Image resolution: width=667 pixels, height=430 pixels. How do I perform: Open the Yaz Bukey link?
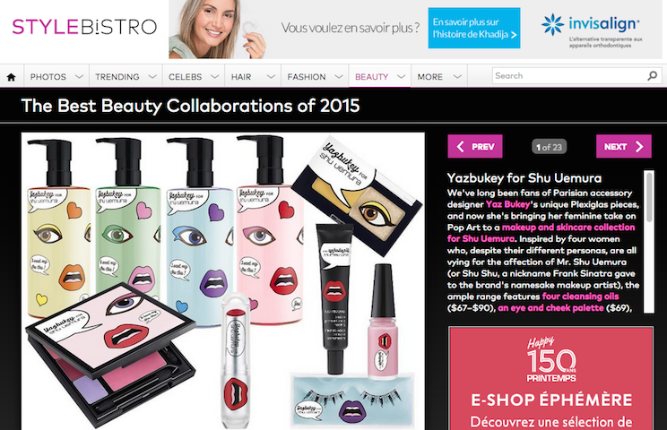pos(508,204)
